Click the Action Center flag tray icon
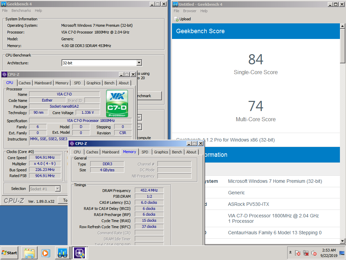This screenshot has height=260, width=346. tap(297, 253)
